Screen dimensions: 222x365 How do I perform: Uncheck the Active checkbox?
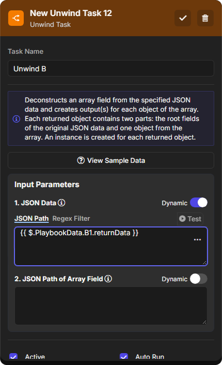point(13,357)
